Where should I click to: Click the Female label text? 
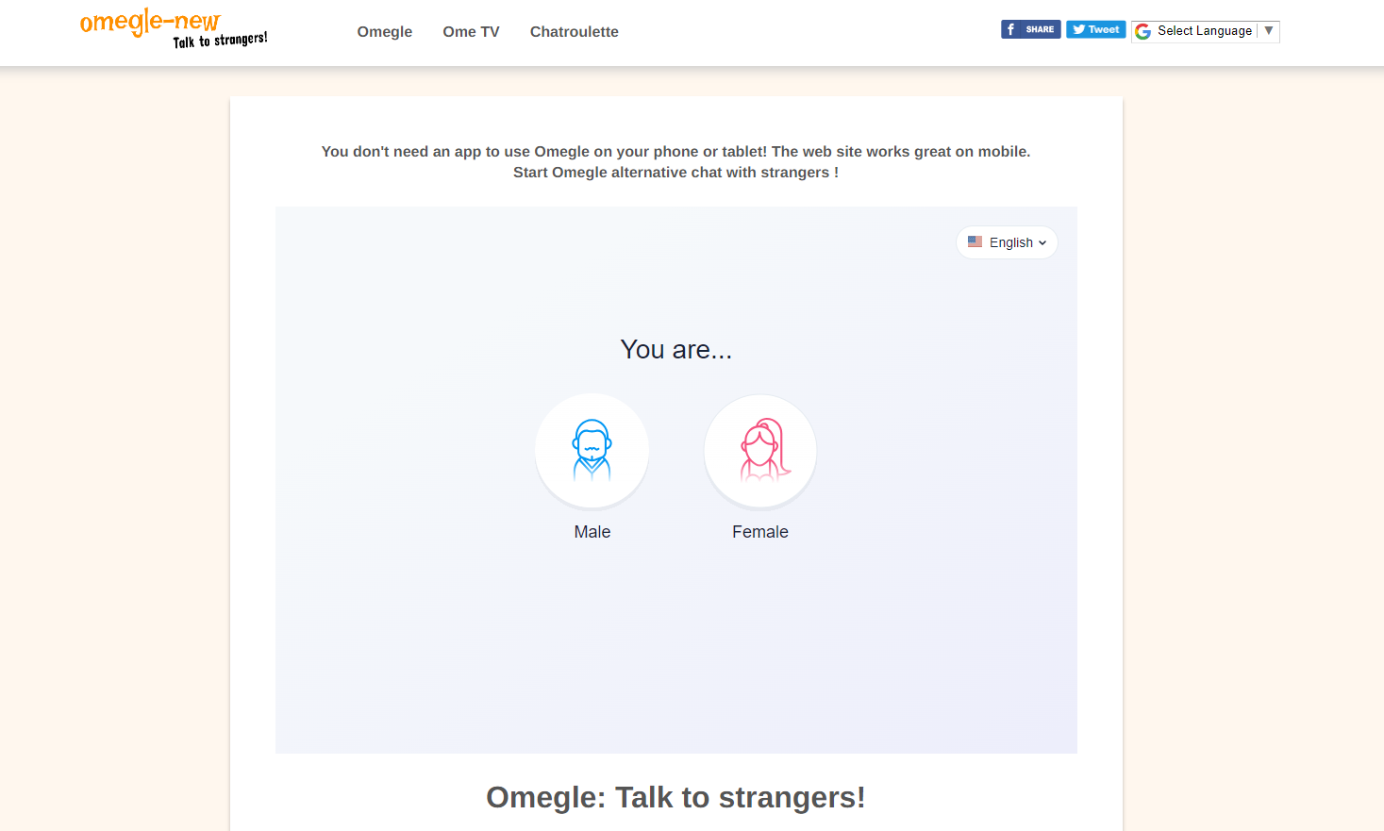point(759,532)
